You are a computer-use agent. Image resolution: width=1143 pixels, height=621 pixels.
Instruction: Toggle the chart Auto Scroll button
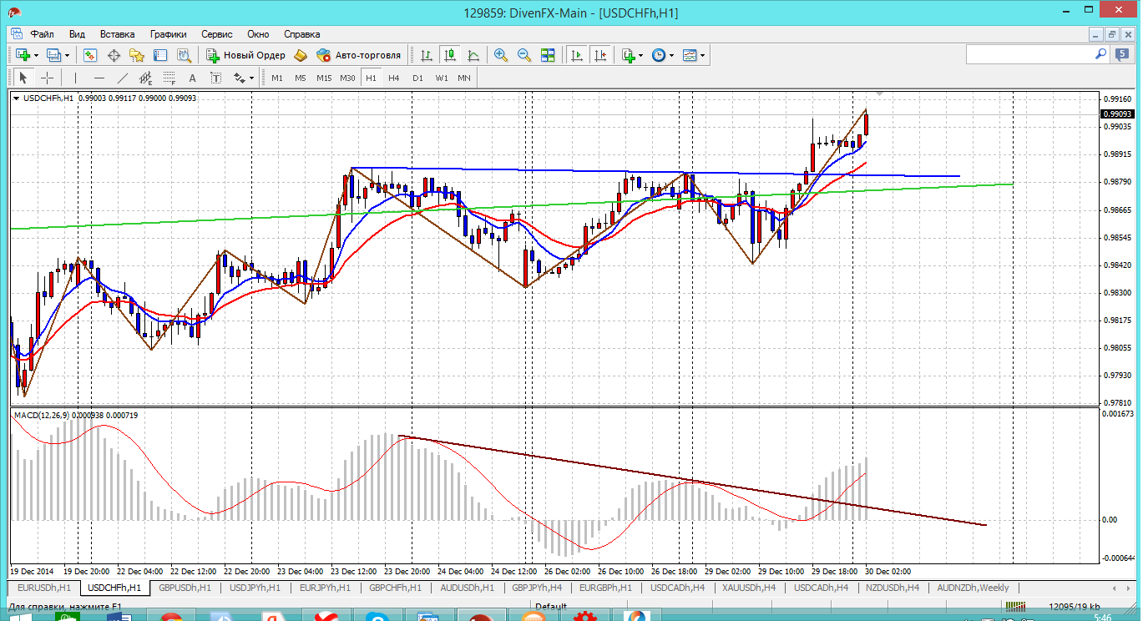576,55
